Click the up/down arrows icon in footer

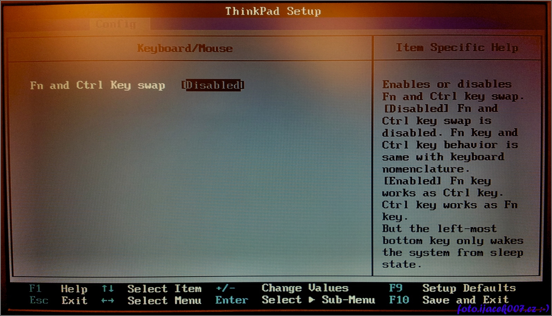pyautogui.click(x=108, y=288)
